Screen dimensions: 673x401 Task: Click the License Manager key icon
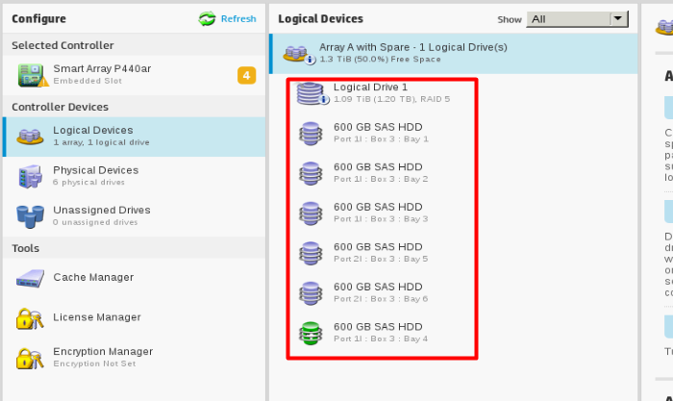pyautogui.click(x=30, y=318)
